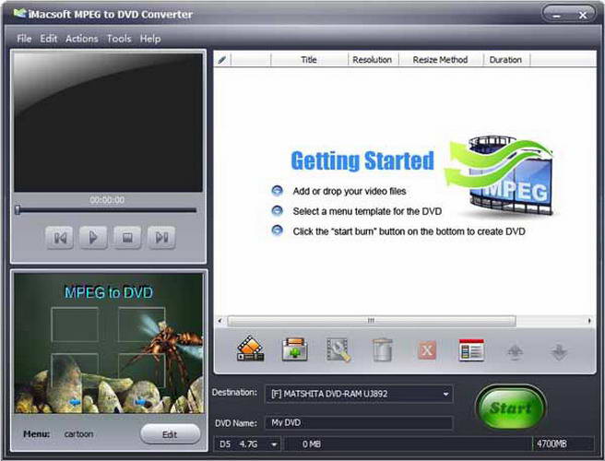Click the Resize Method column header
This screenshot has width=605, height=461.
440,60
